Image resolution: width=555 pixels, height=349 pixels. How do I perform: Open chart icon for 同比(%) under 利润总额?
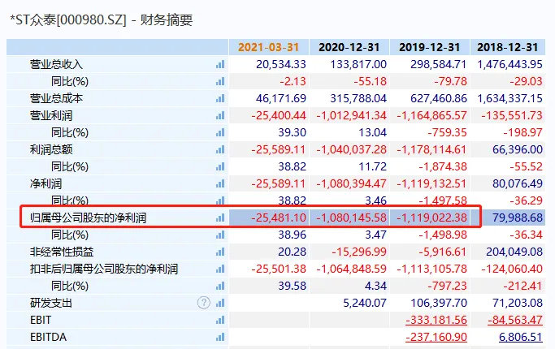point(220,166)
